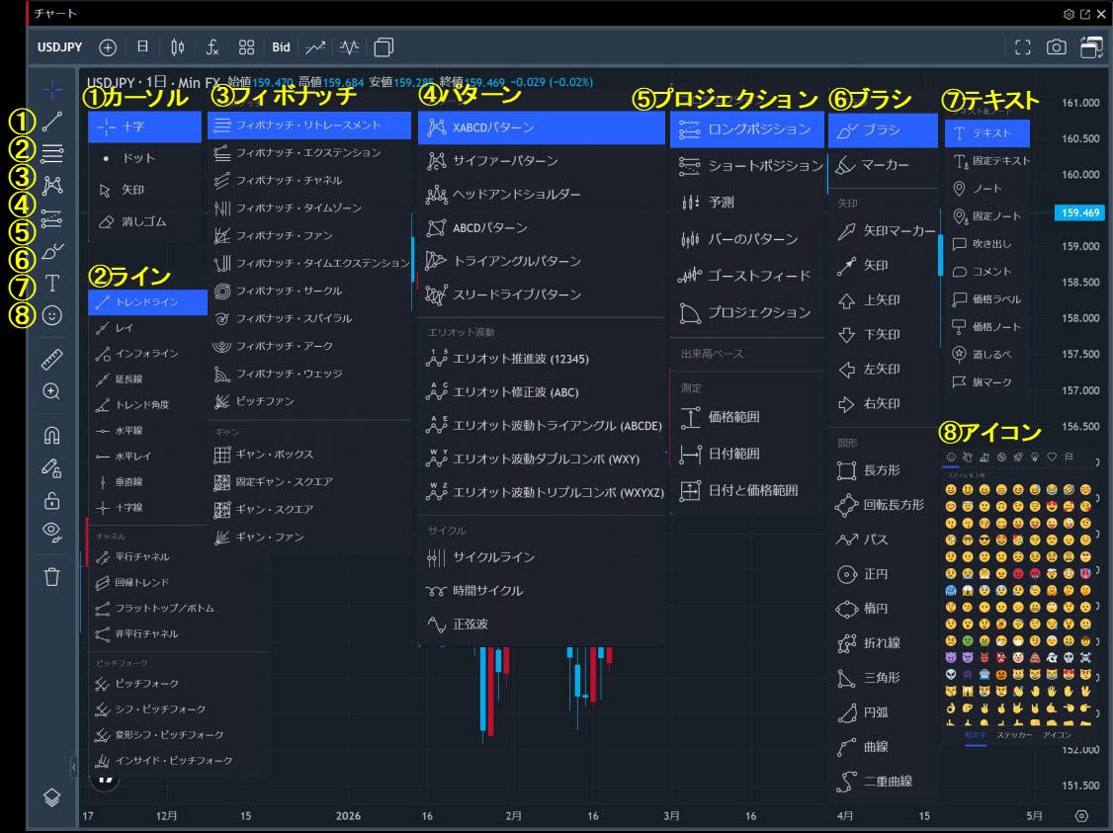Open the Fibonacci tools in left sidebar
Viewport: 1113px width, 833px height.
[52, 153]
